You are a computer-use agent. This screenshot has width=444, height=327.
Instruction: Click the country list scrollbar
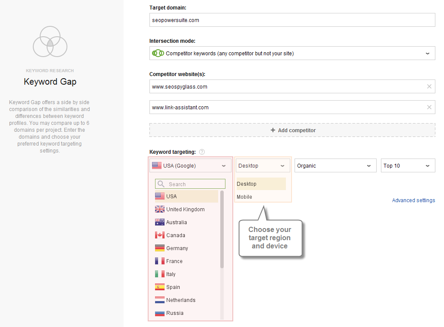(x=222, y=229)
